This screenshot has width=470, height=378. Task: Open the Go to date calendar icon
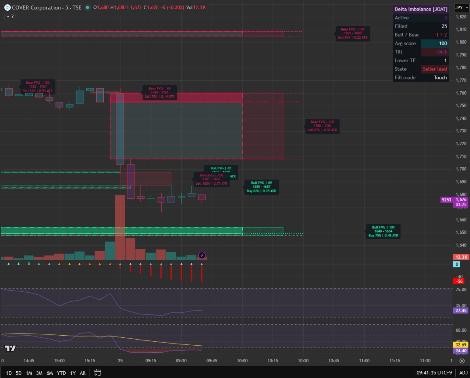tap(97, 372)
